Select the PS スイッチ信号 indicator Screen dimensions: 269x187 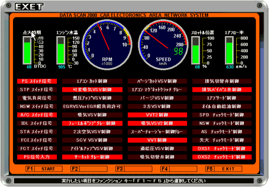pos(37,81)
